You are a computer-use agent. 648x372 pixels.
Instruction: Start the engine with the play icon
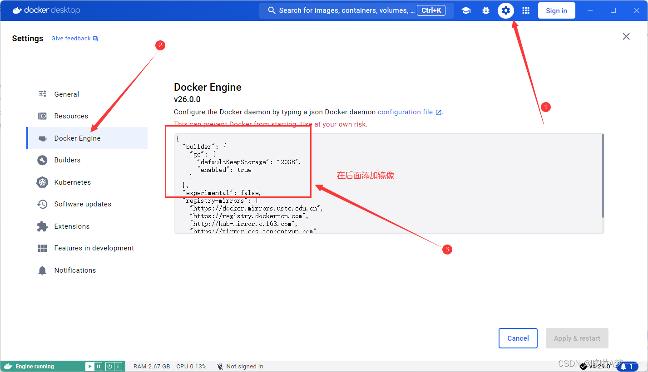[89, 366]
